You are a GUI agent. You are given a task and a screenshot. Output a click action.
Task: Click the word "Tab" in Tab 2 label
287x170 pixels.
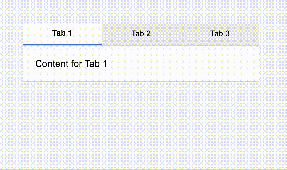pyautogui.click(x=138, y=33)
